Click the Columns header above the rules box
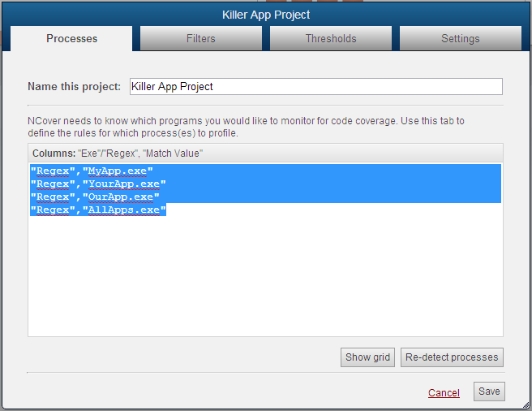The image size is (532, 411). (x=118, y=153)
